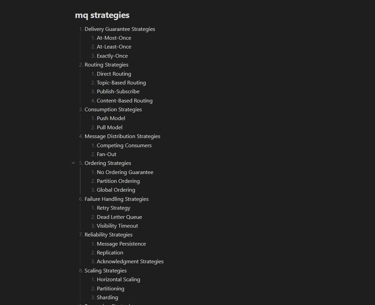This screenshot has width=375, height=305.
Task: Click the Global Ordering entry
Action: tap(116, 190)
